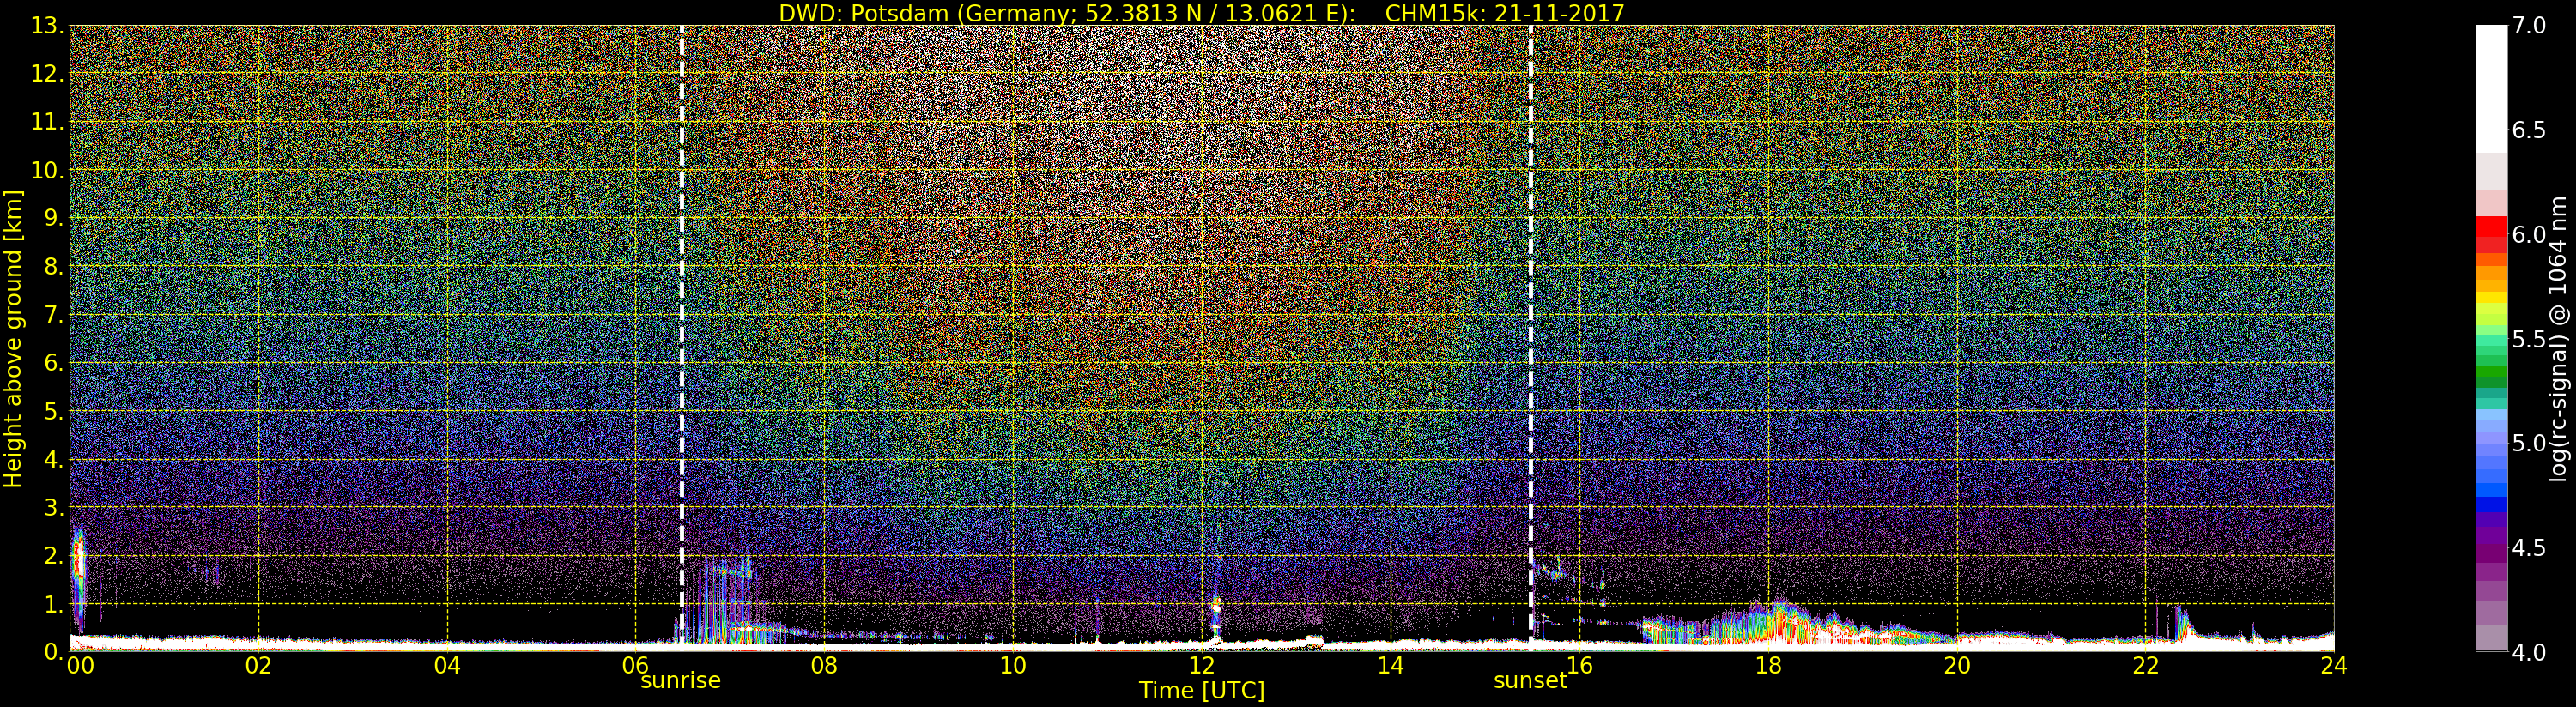This screenshot has height=707, width=2576.
Task: Click the height axis tick '10.'
Action: click(47, 170)
